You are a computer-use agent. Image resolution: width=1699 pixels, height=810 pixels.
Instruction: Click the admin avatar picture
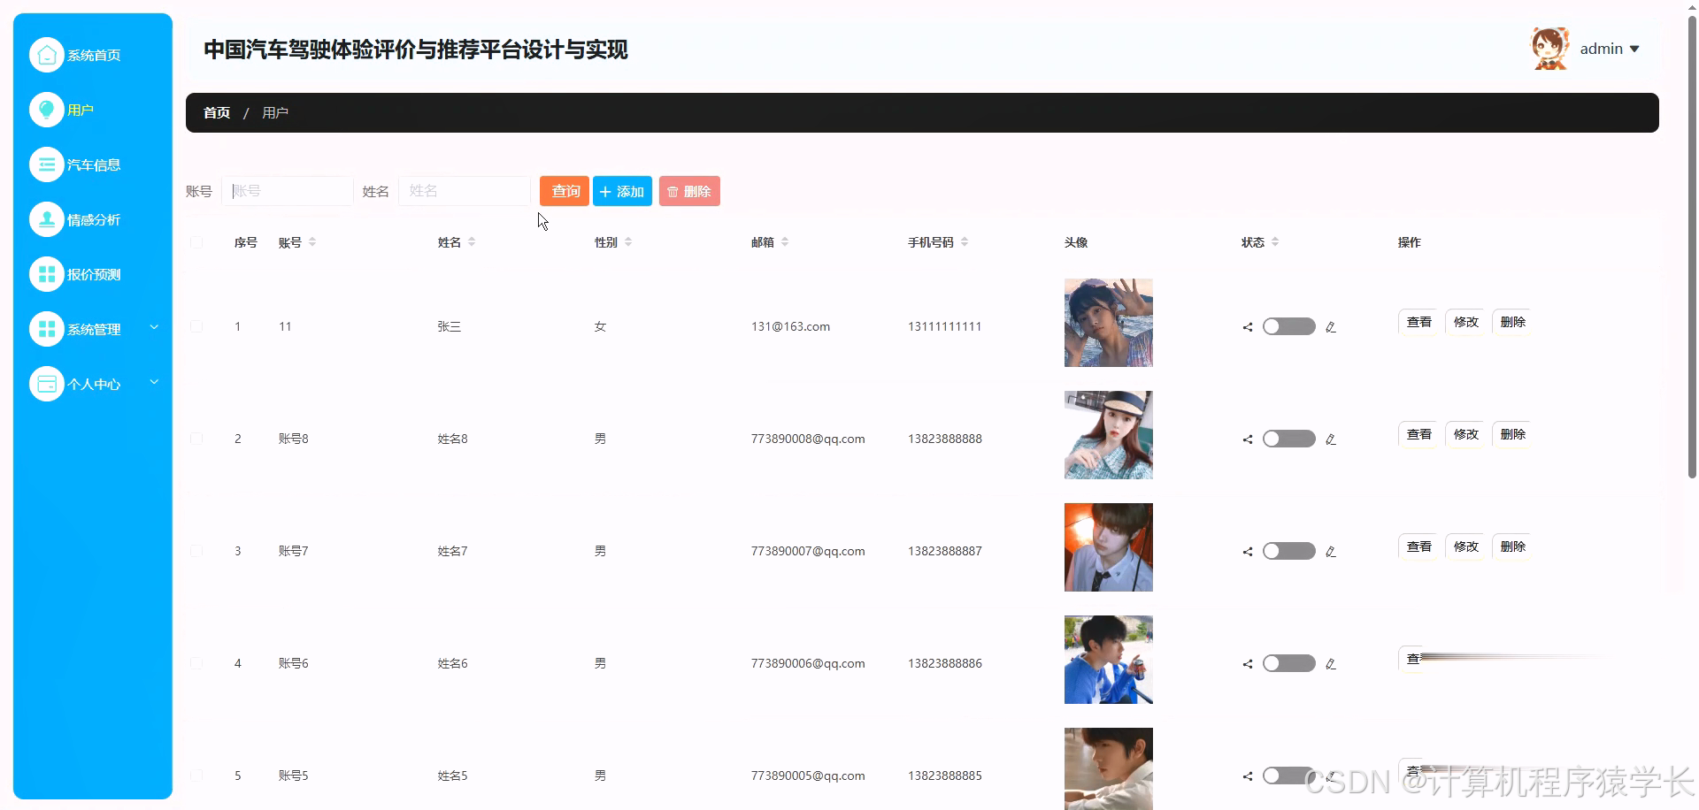tap(1550, 49)
